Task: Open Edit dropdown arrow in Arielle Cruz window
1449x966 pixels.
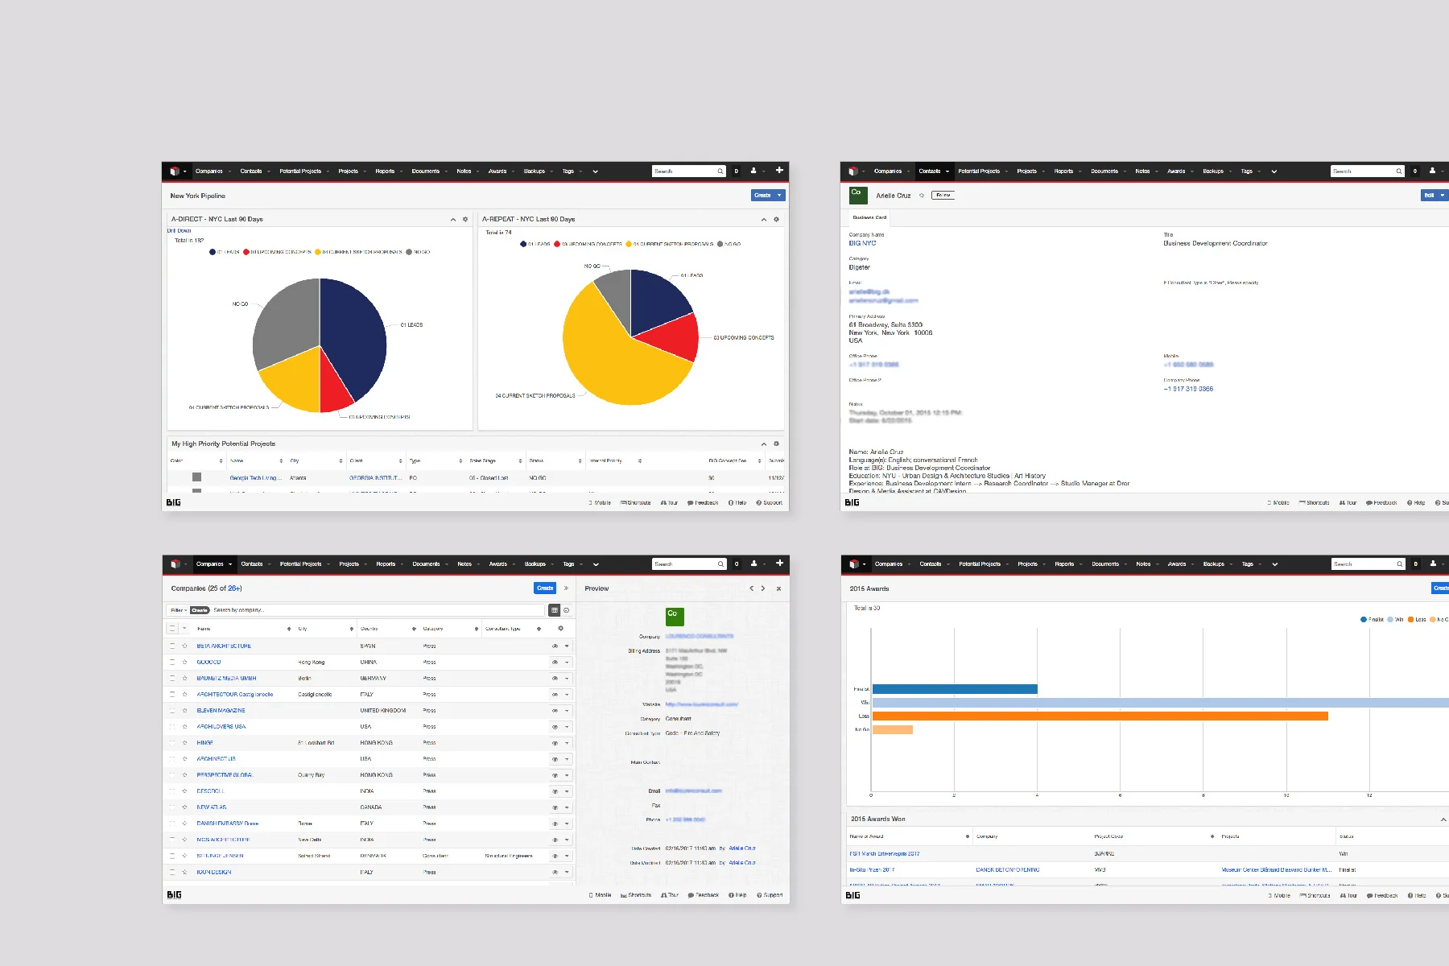Action: tap(1443, 196)
